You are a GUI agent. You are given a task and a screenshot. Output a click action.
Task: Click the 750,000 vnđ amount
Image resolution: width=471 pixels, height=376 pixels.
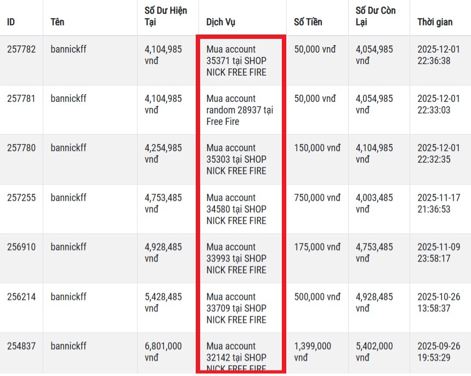point(317,198)
